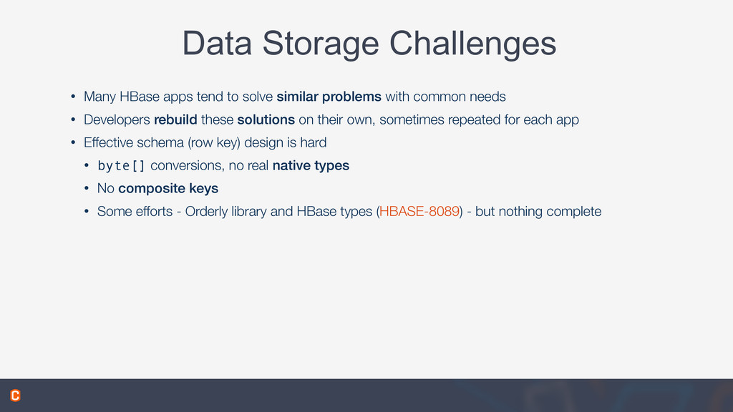
Task: Click bullet marker before "Effective schema"
Action: 73,142
